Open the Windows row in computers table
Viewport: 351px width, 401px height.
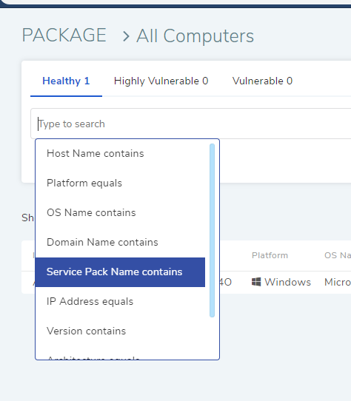[186, 283]
